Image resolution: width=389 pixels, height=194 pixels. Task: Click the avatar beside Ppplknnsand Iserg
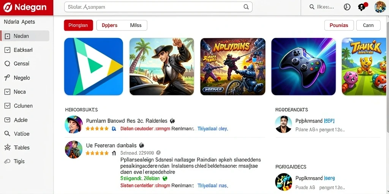(283, 182)
